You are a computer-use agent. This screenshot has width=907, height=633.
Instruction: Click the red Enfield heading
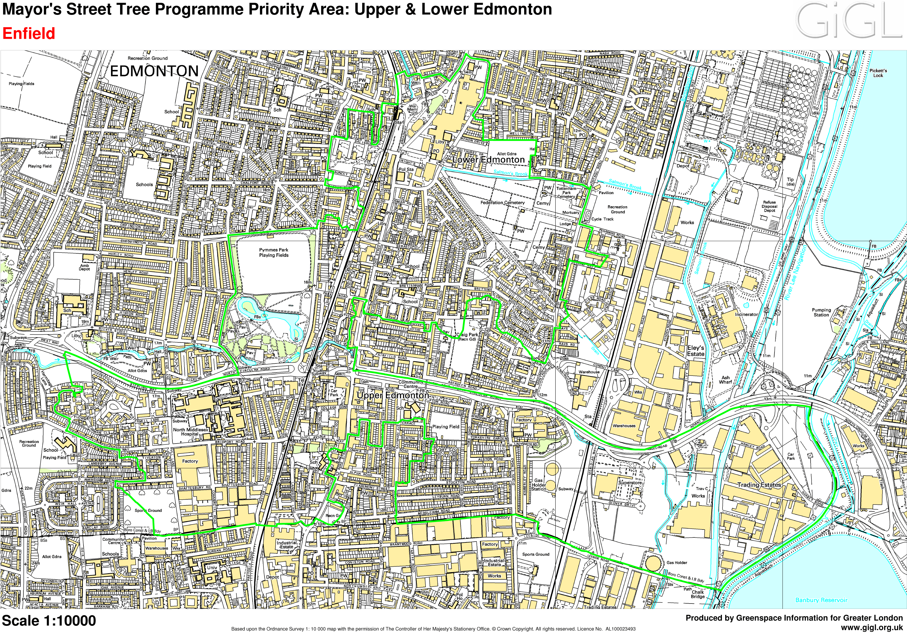28,34
